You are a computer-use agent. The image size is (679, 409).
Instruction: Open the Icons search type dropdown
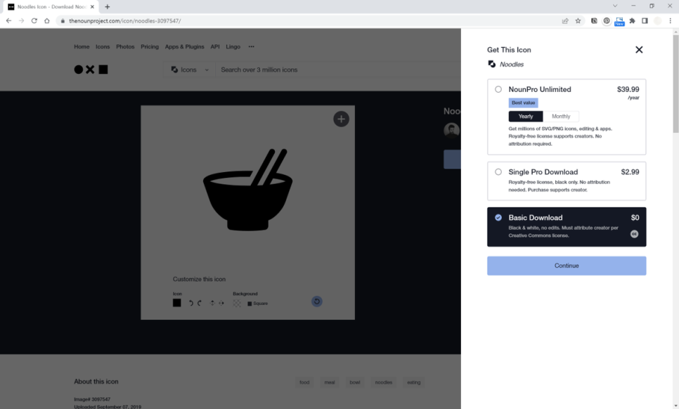(190, 70)
